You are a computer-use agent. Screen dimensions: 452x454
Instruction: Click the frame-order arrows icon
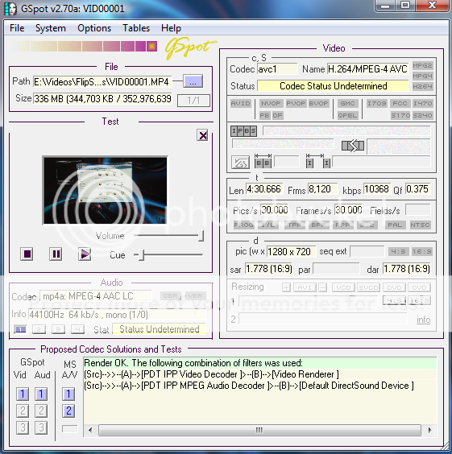(x=353, y=146)
